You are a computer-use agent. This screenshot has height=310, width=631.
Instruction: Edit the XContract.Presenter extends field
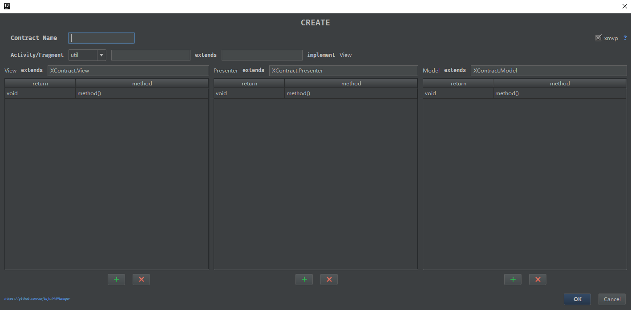click(344, 70)
